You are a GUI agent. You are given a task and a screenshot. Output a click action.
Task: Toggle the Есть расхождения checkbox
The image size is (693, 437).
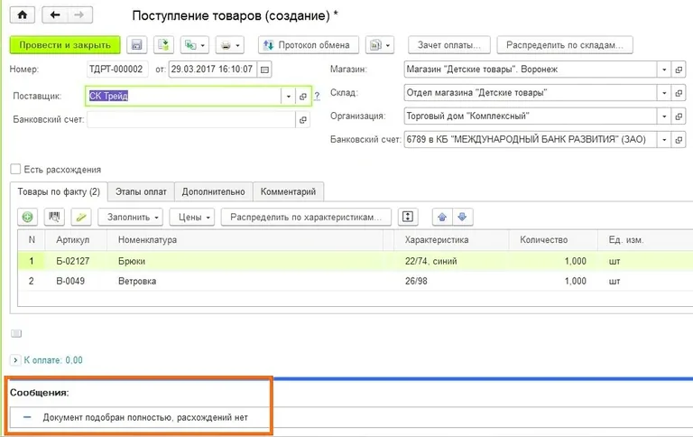coord(15,170)
